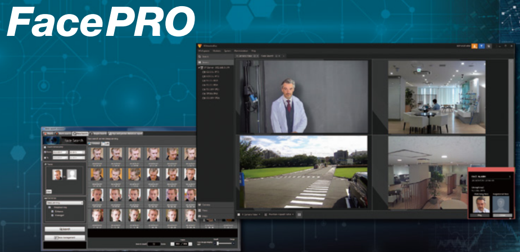Image resolution: width=520 pixels, height=252 pixels.
Task: Click Play in the Face Alarm popup
Action: click(480, 216)
